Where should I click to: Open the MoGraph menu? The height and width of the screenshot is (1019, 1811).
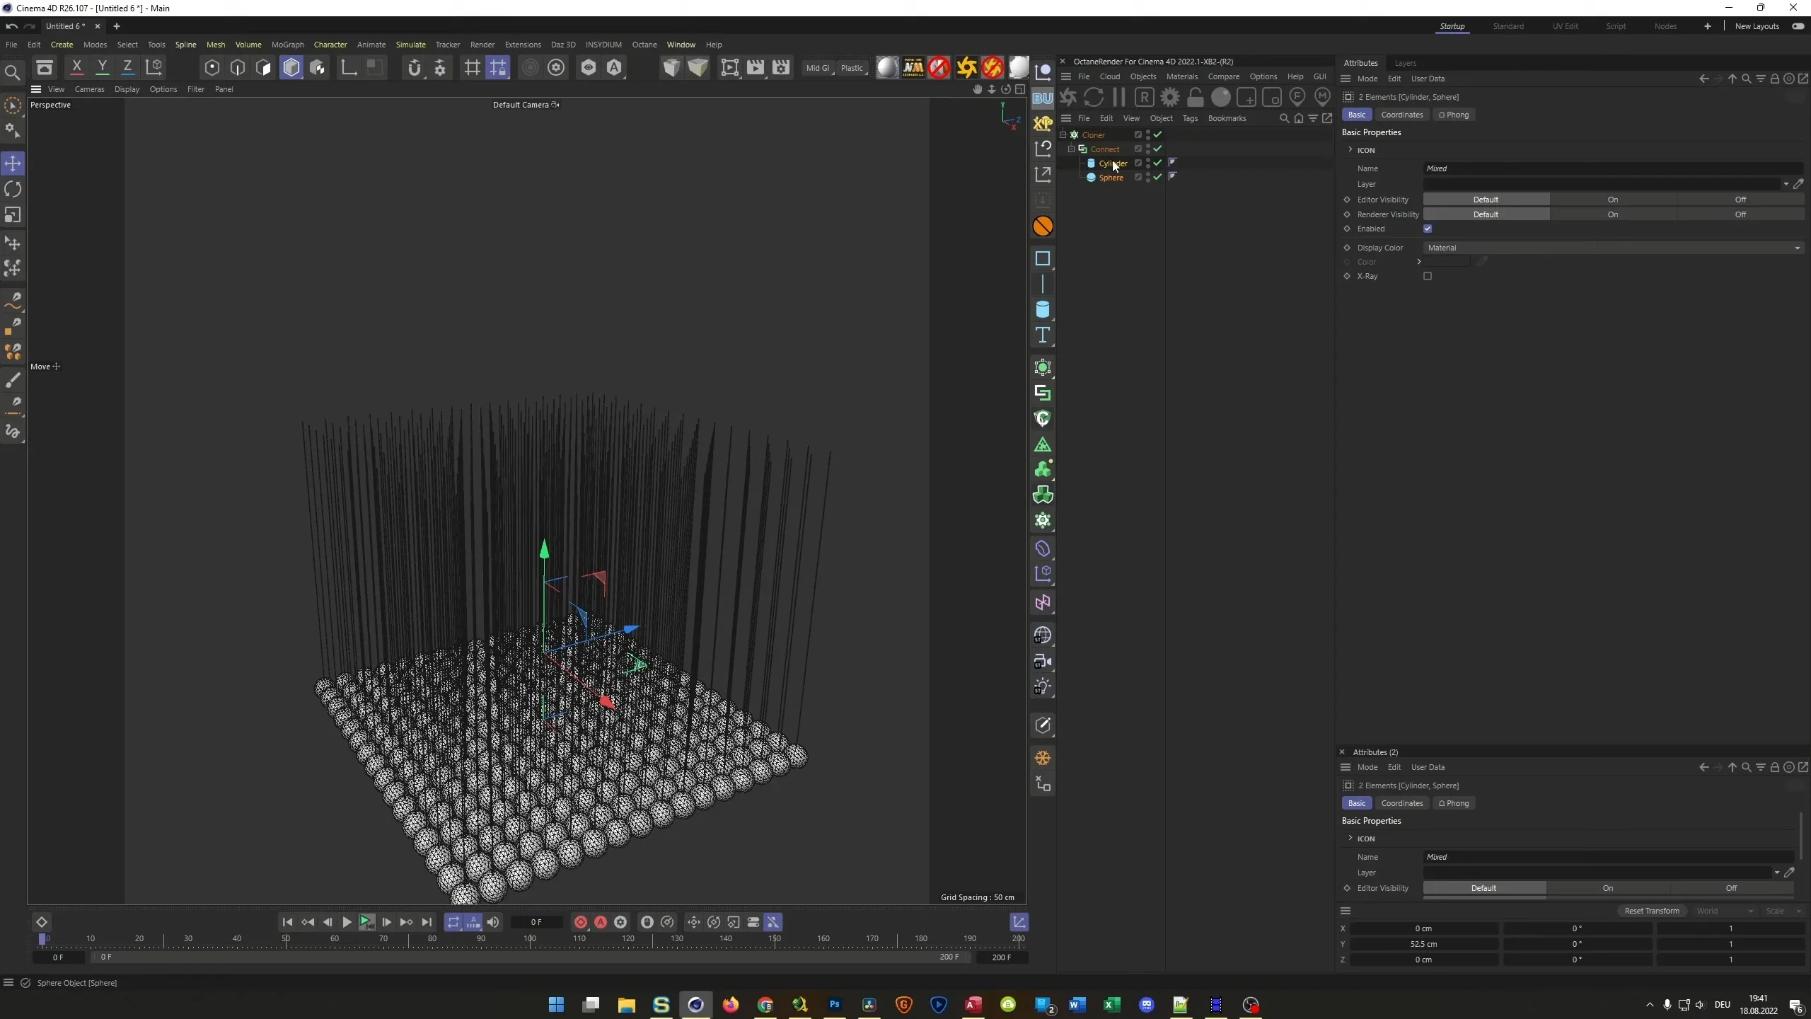tap(287, 45)
